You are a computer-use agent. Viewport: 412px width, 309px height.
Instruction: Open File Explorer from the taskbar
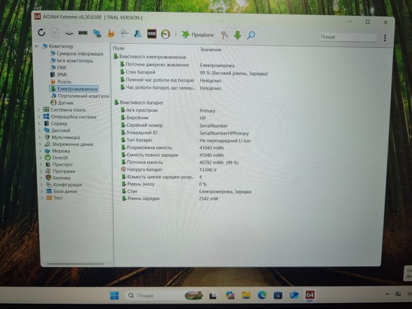(246, 295)
